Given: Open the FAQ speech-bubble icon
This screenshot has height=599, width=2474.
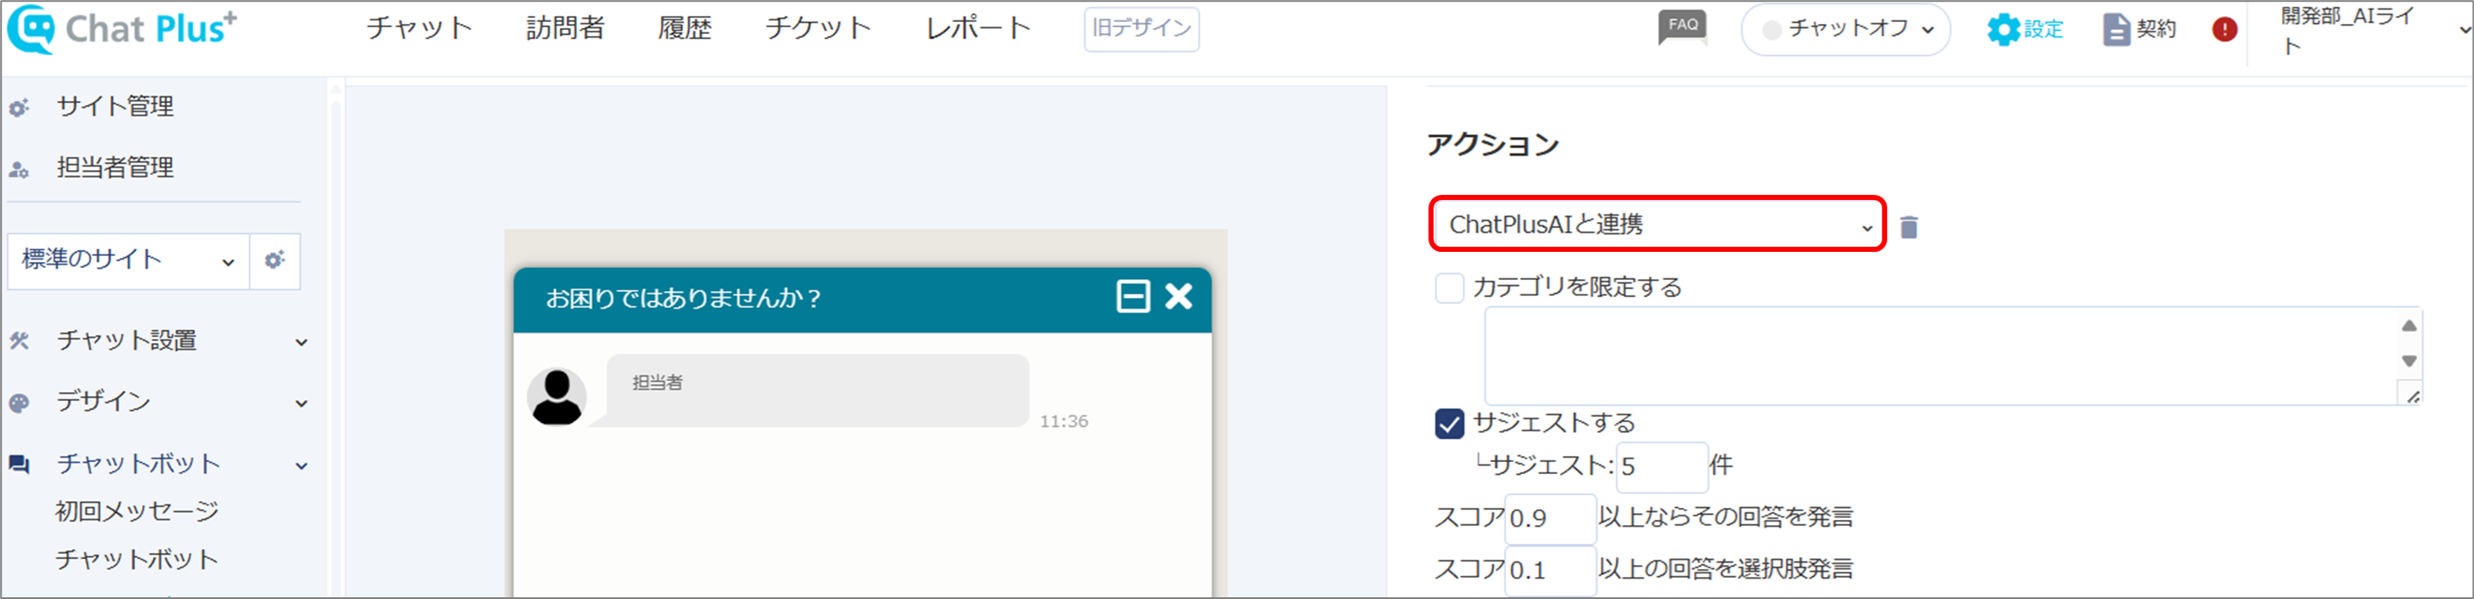Looking at the screenshot, I should point(1683,27).
